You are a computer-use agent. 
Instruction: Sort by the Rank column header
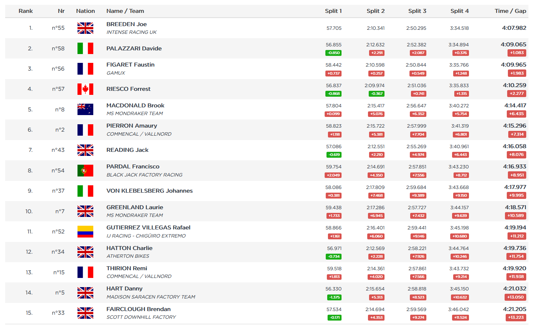point(26,11)
